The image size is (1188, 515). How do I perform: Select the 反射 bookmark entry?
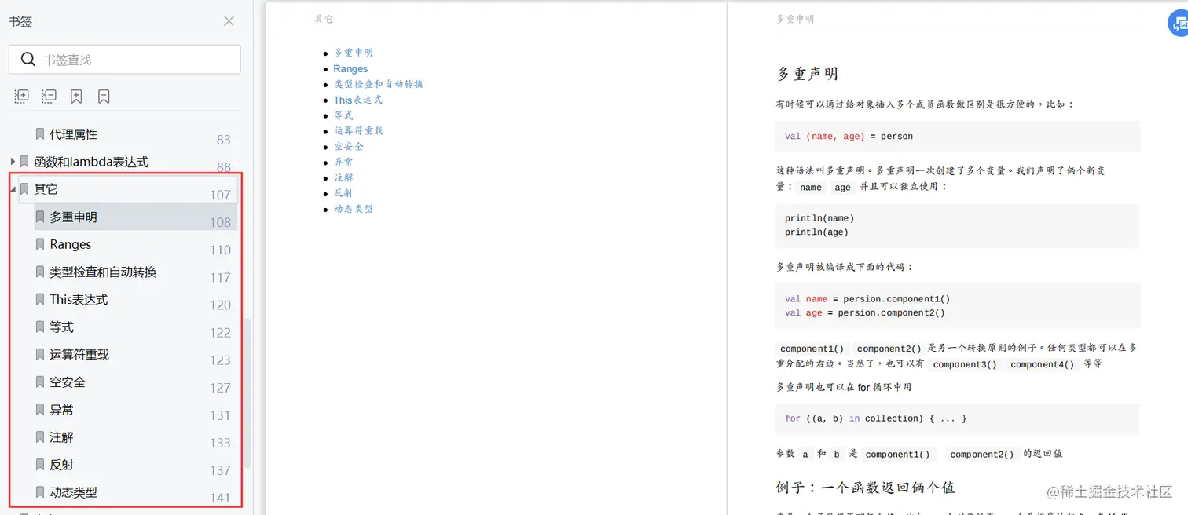62,464
